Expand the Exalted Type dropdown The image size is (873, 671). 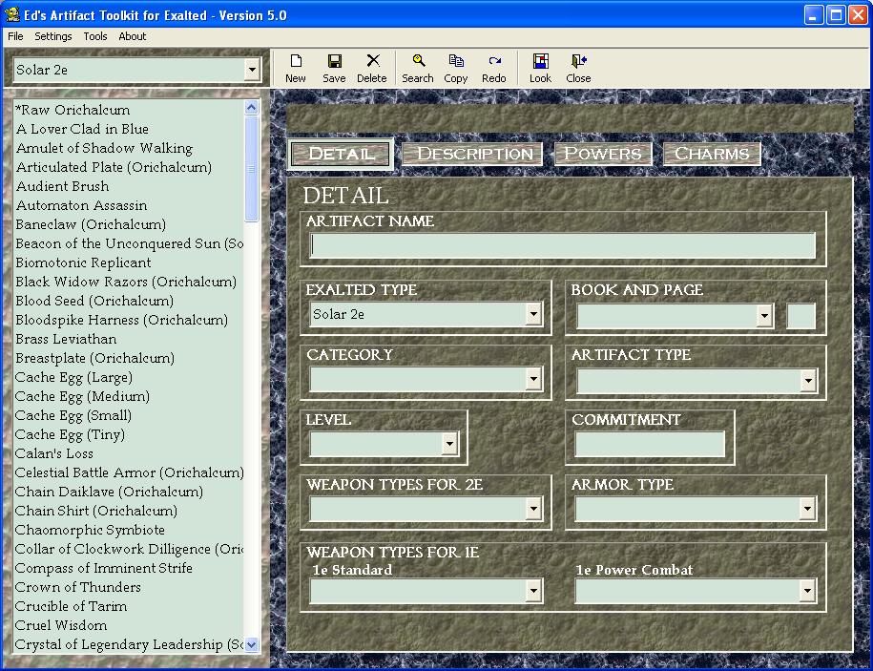click(x=533, y=314)
